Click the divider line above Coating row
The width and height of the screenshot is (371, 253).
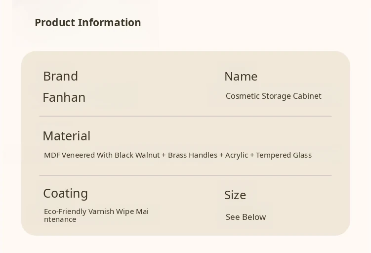(x=185, y=175)
